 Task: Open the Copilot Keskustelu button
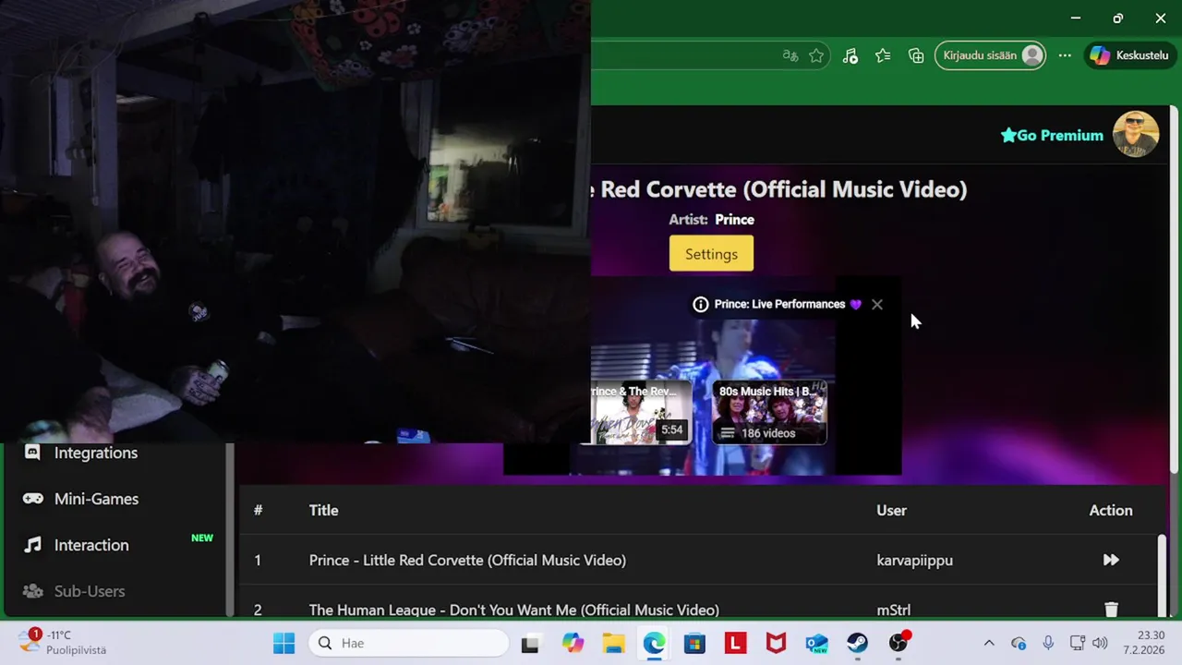[1129, 55]
